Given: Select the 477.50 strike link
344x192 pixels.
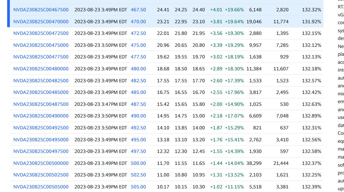Looking at the screenshot, I should (138, 57).
